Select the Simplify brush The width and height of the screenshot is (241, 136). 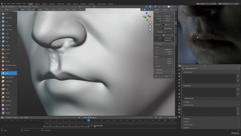(x=9, y=113)
